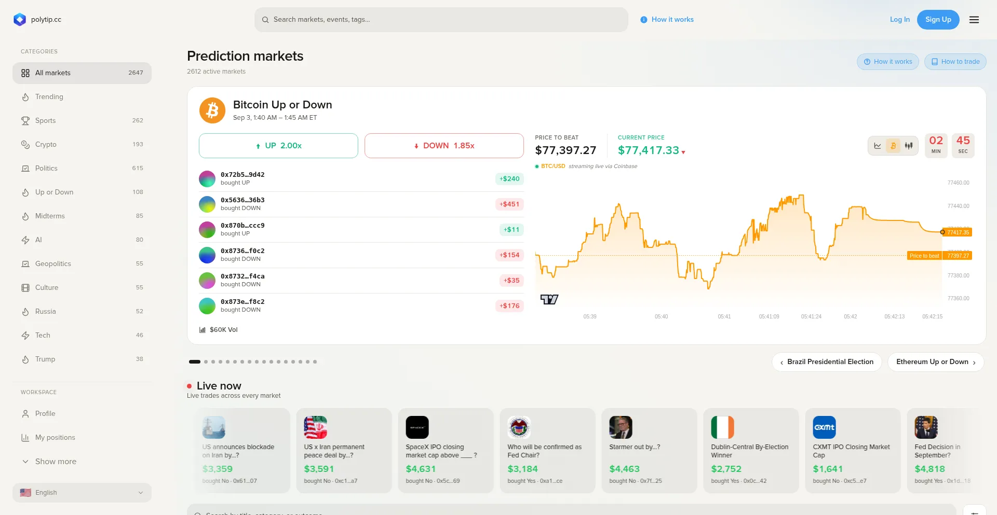Open the Culture category icon

(x=25, y=288)
